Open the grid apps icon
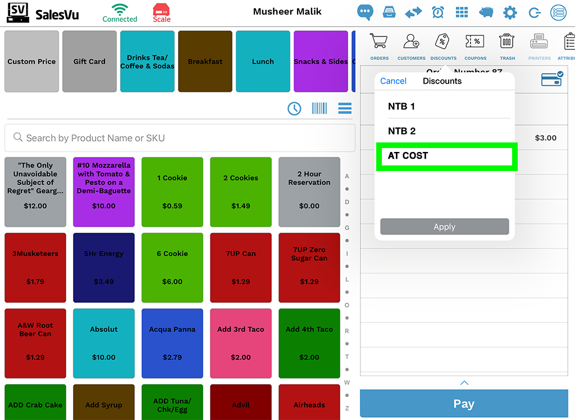The image size is (575, 420). click(x=462, y=12)
